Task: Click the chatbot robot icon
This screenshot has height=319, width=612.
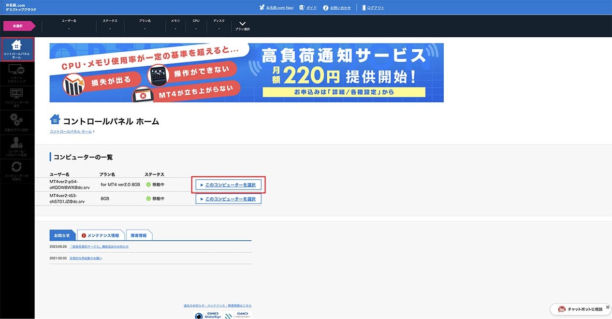Action: 562,309
